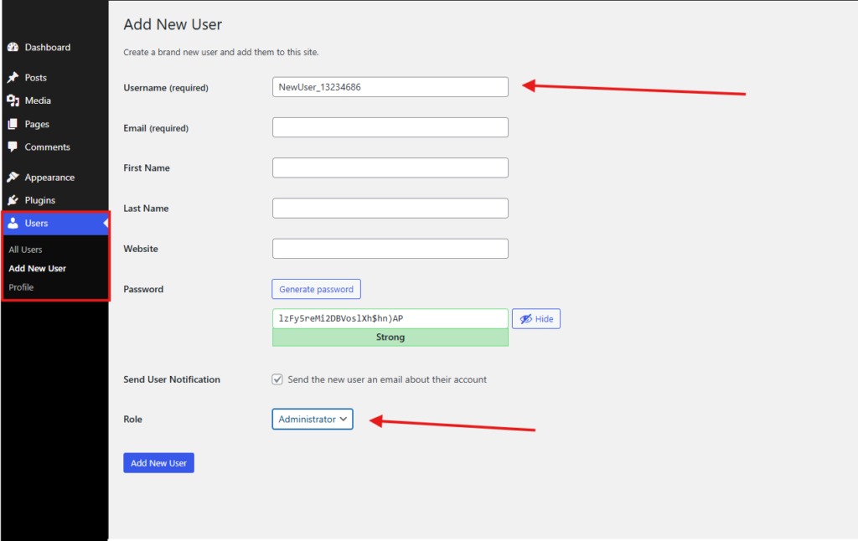Image resolution: width=858 pixels, height=541 pixels.
Task: Select the Website input field
Action: coord(390,249)
